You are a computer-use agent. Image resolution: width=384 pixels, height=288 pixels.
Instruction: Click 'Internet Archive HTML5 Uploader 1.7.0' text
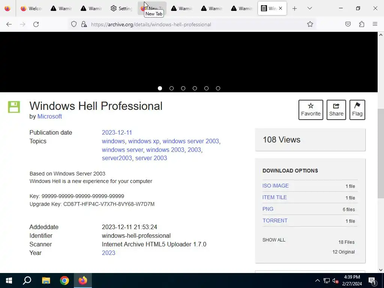pyautogui.click(x=154, y=244)
